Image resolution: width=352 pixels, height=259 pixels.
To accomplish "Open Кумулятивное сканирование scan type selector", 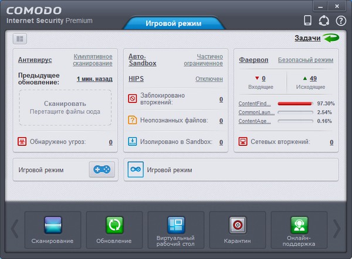I will point(93,60).
